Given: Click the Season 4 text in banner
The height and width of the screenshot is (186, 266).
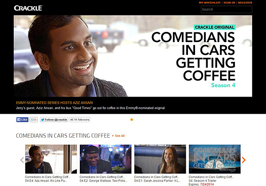Looking at the screenshot, I should pos(223,85).
